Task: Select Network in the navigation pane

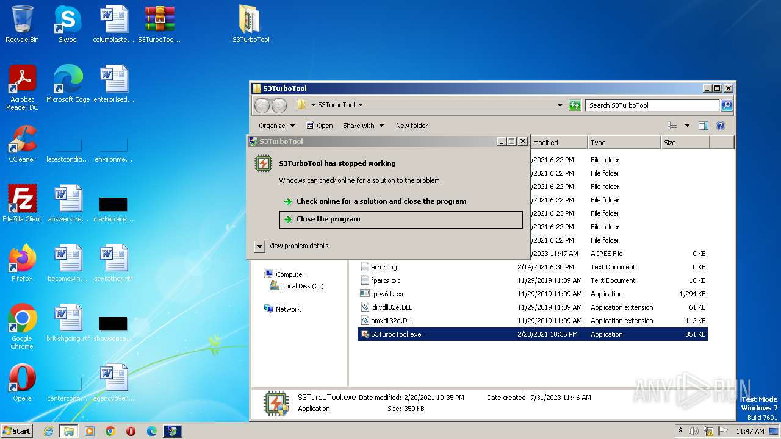Action: (x=283, y=309)
